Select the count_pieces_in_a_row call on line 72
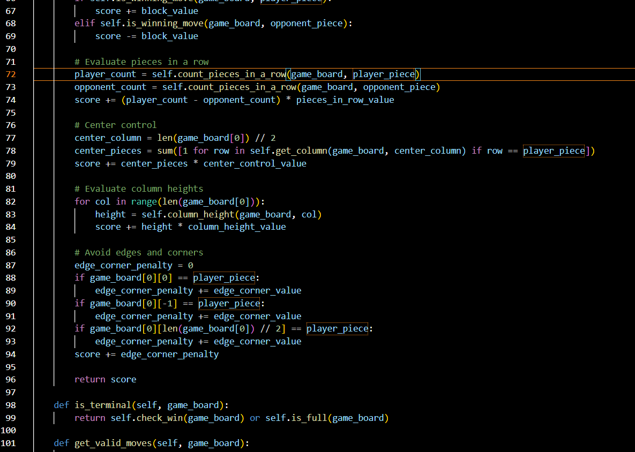This screenshot has width=635, height=452. [x=231, y=74]
